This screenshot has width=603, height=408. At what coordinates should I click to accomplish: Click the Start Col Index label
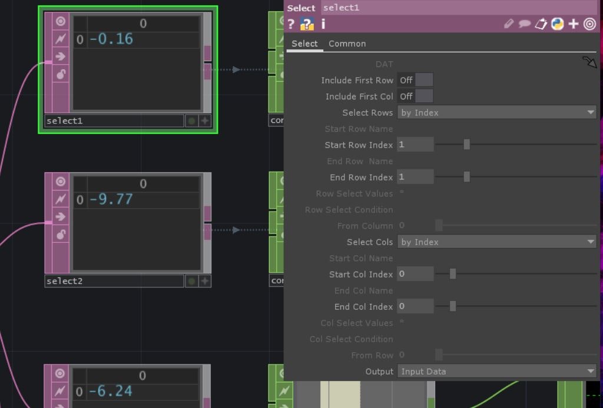coord(361,275)
